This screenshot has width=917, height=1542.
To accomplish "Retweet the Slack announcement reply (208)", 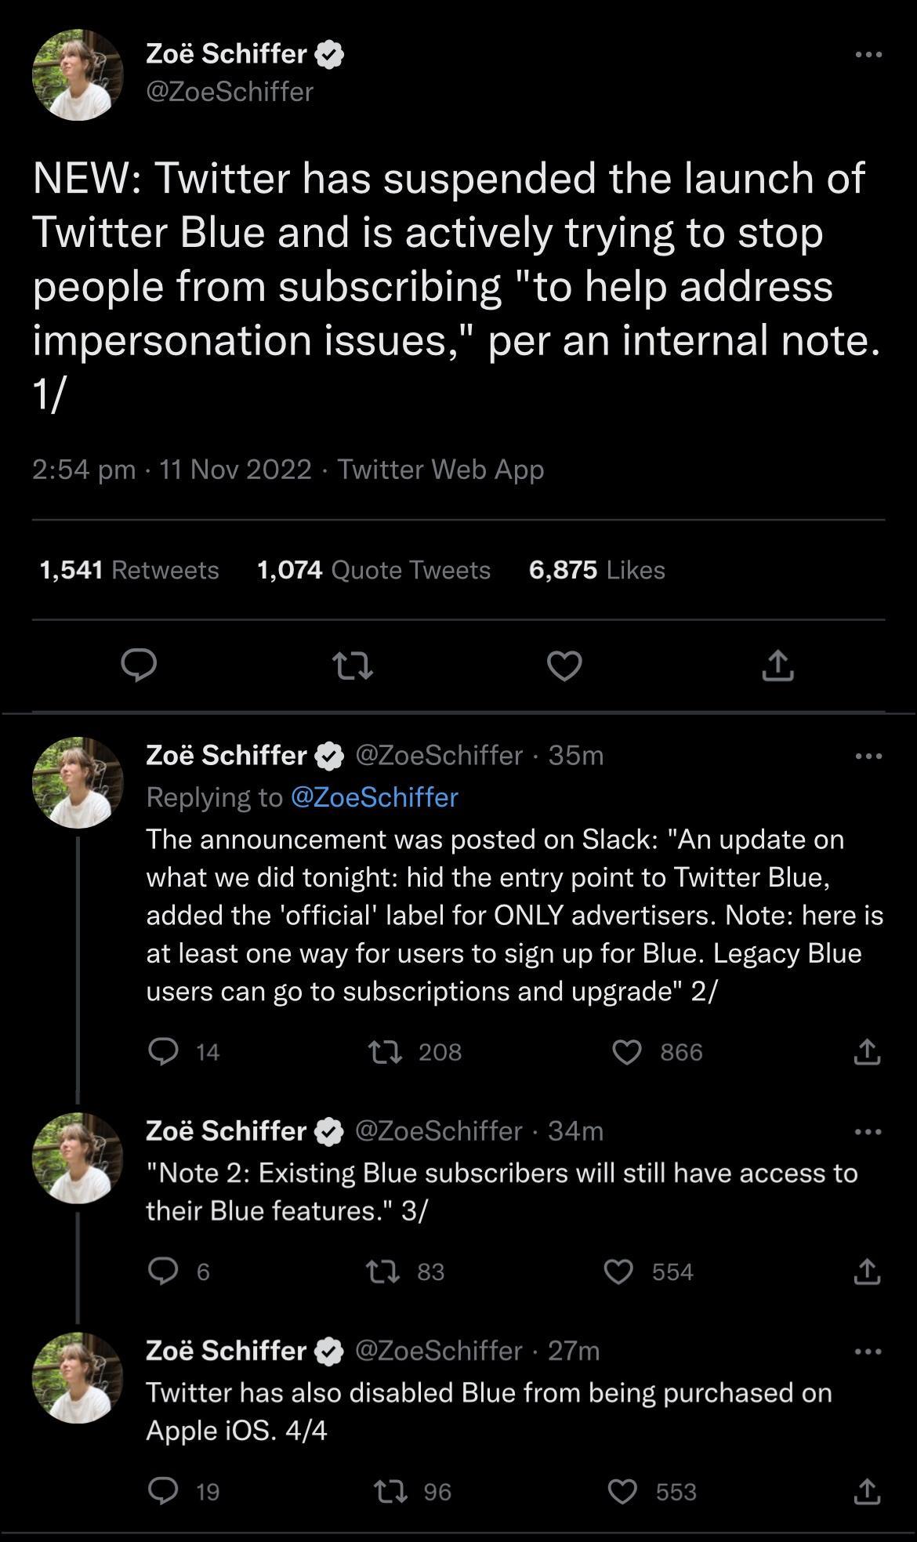I will [x=386, y=1052].
